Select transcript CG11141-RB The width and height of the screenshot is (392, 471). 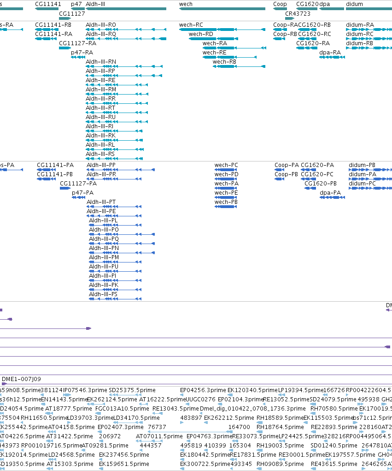(x=53, y=25)
